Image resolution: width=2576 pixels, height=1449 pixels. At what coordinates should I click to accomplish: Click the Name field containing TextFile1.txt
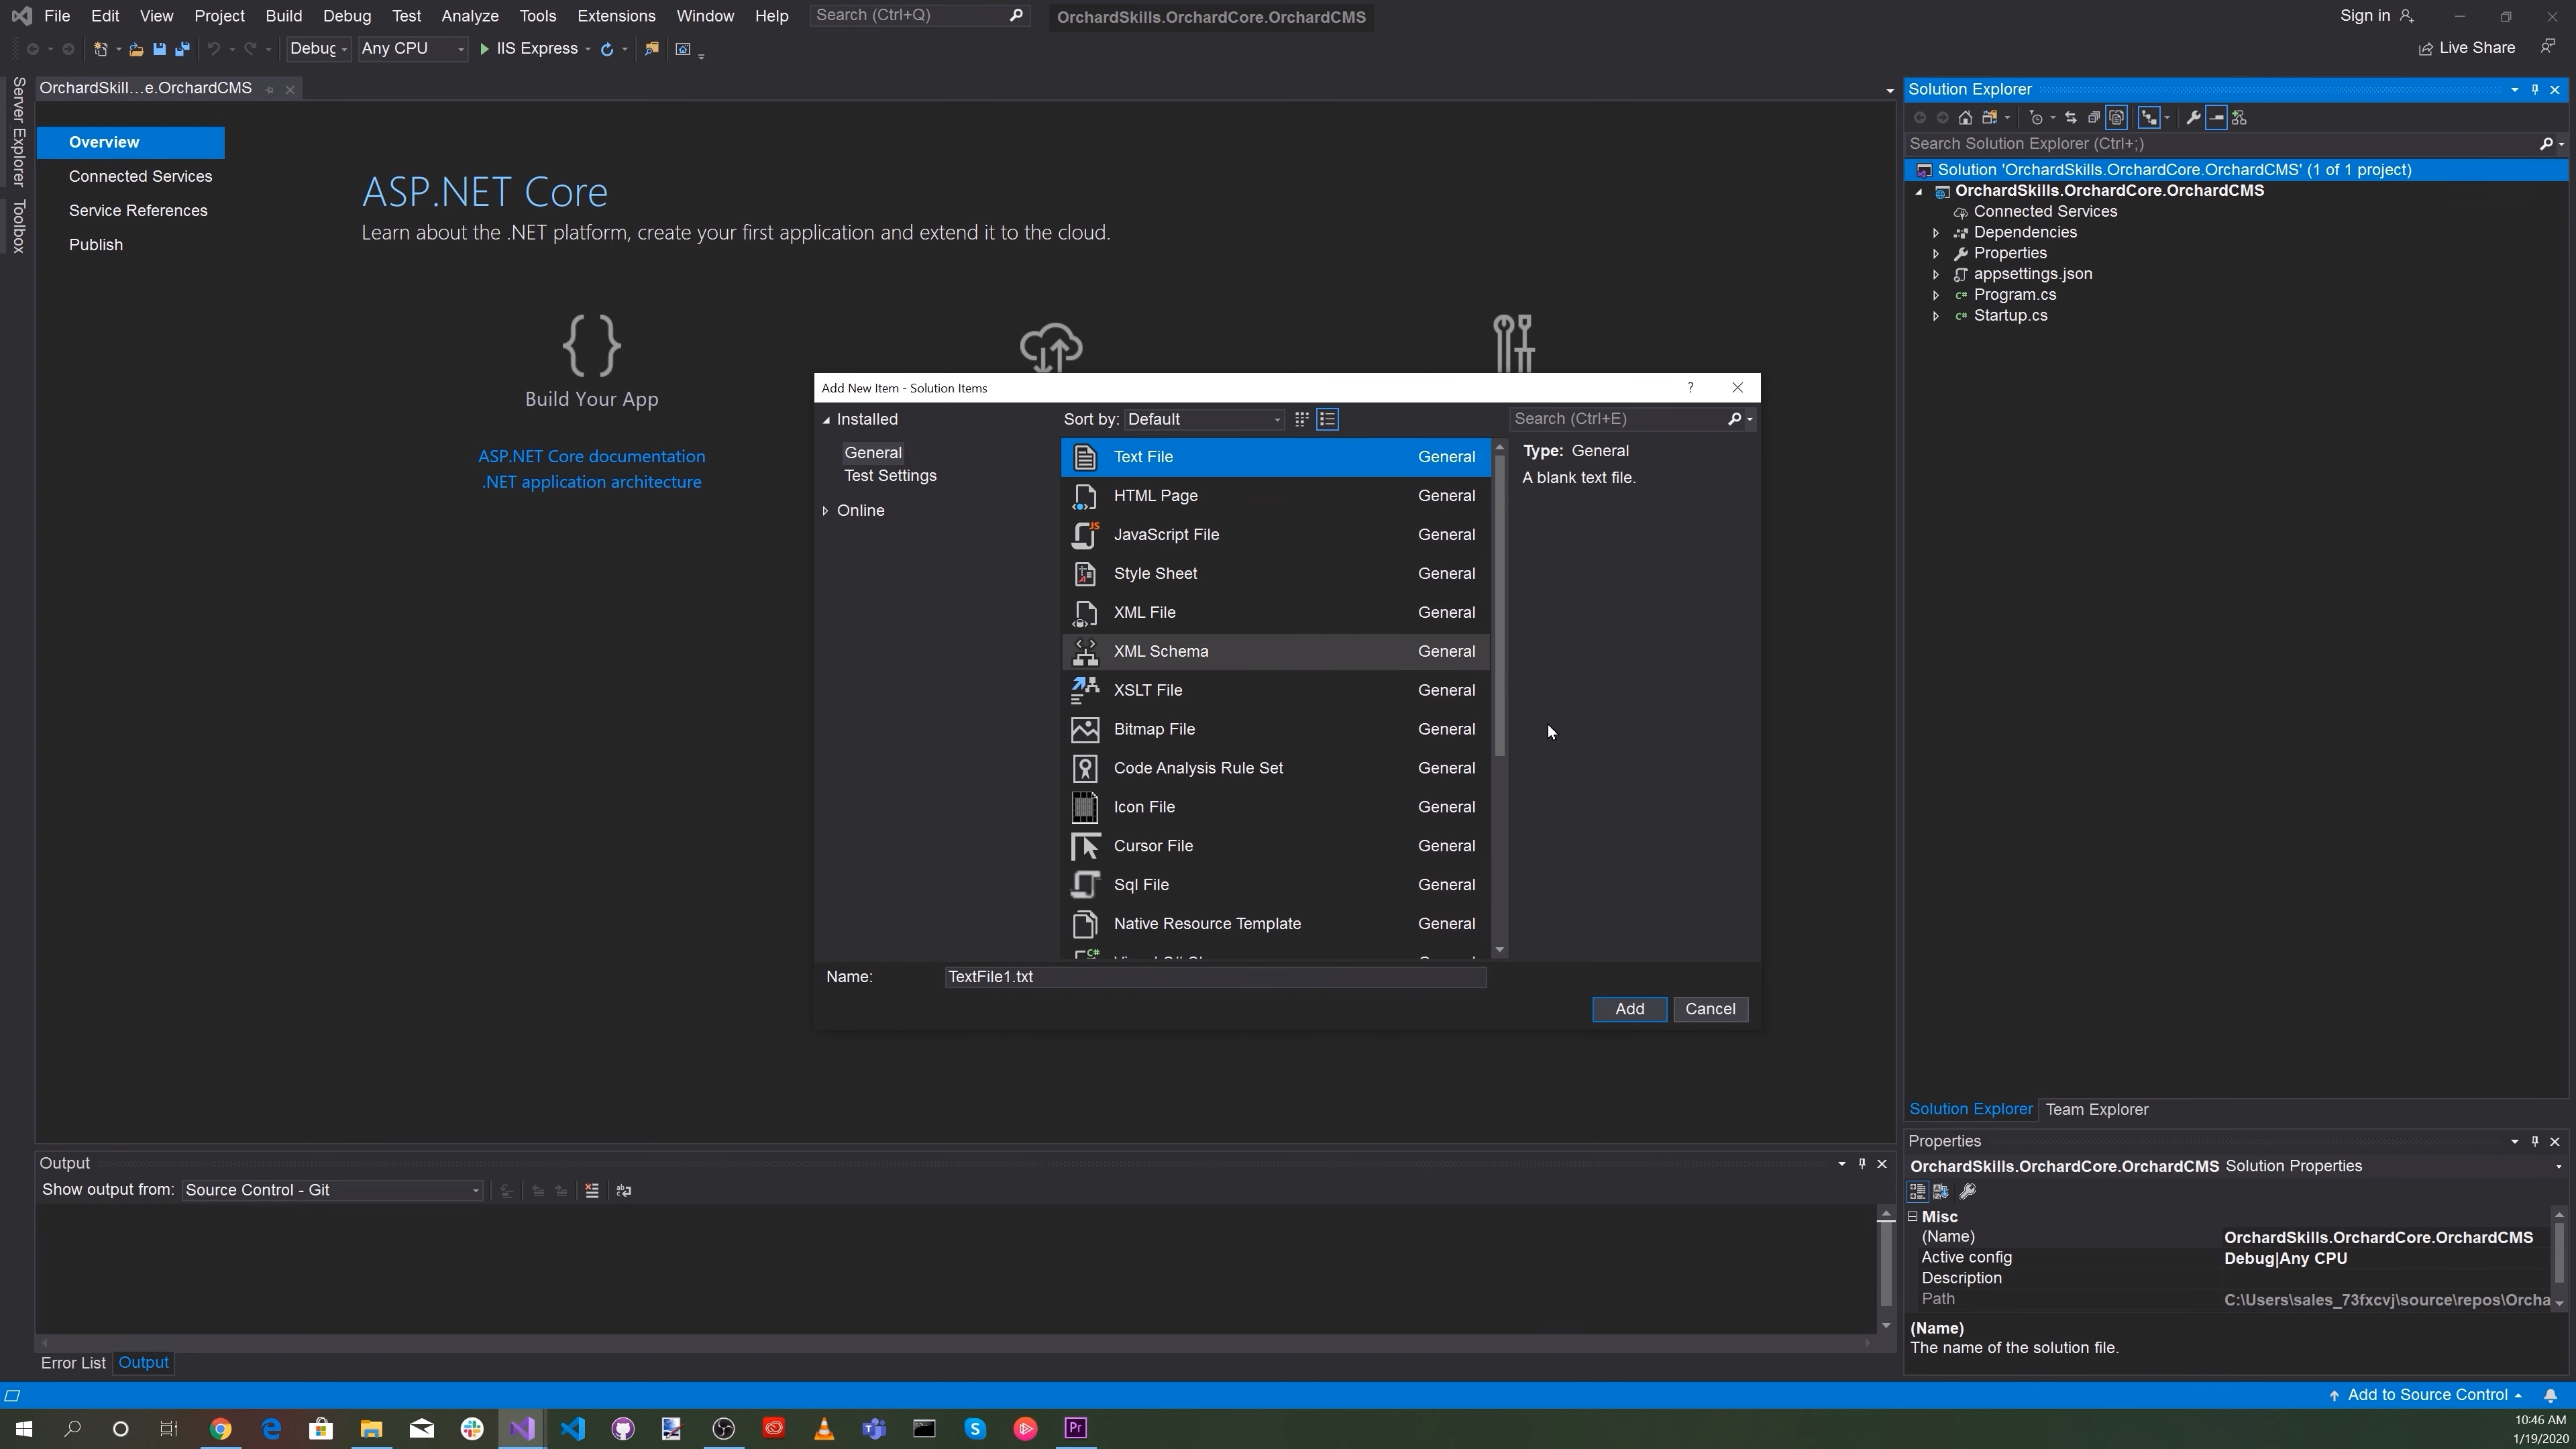(1215, 978)
